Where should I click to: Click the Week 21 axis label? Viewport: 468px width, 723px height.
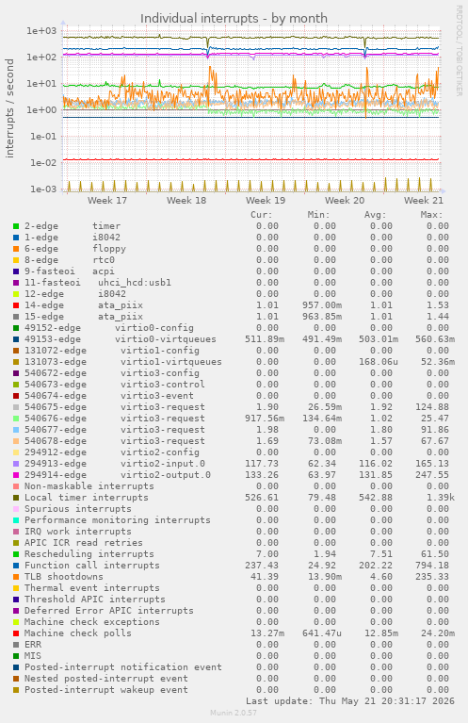coord(424,201)
